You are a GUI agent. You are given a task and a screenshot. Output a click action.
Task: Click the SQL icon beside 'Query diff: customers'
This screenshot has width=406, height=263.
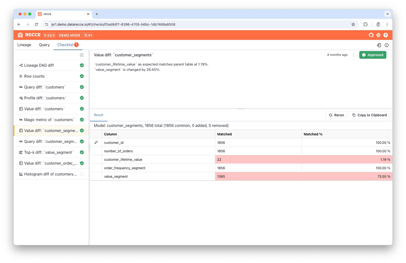[x=20, y=87]
